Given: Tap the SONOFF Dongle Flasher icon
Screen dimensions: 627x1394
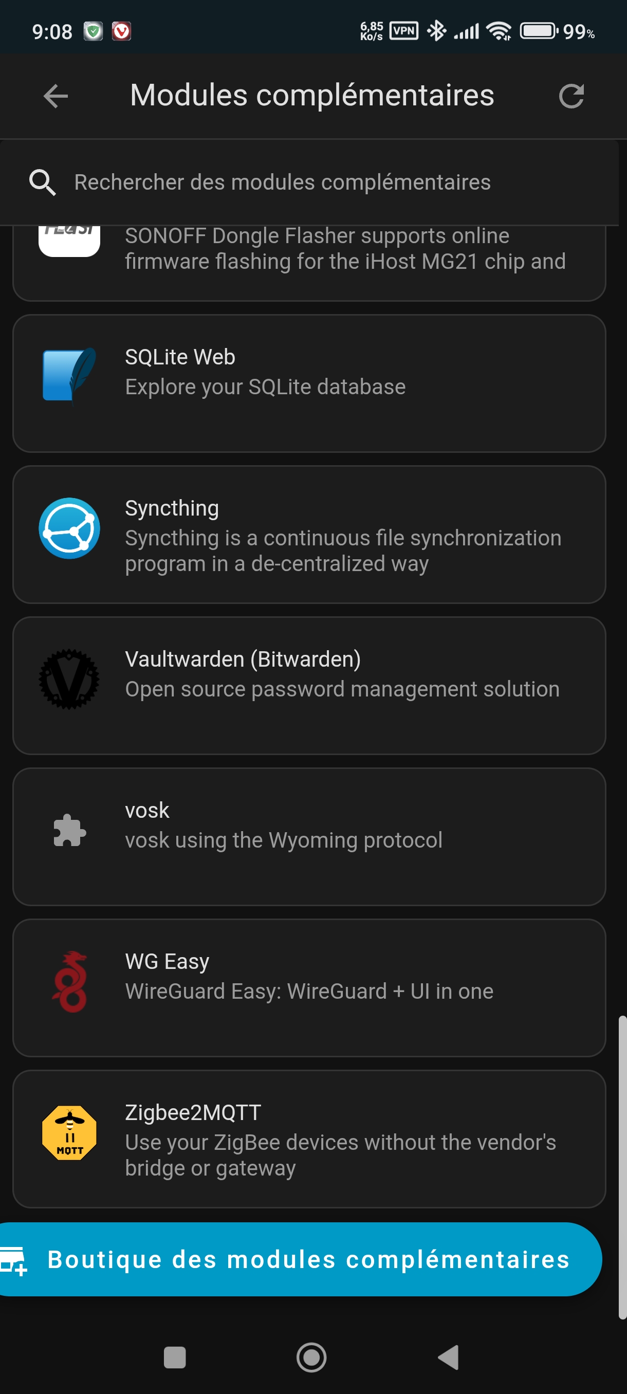Looking at the screenshot, I should click(69, 239).
